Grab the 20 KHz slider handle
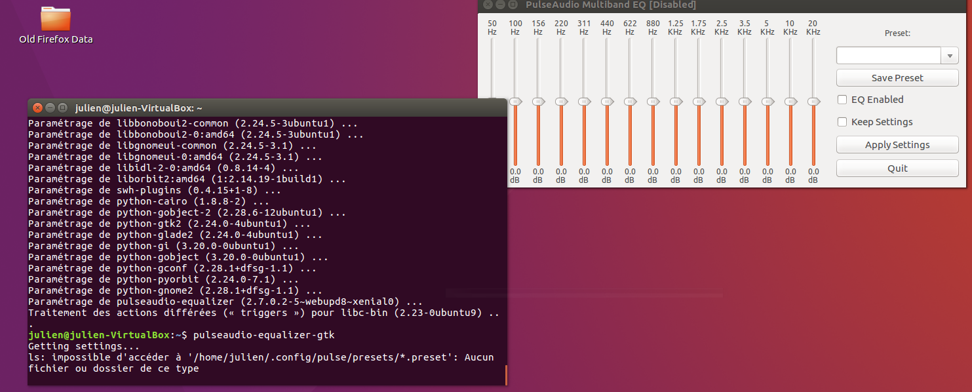Screen dimensions: 972x392 [813, 102]
